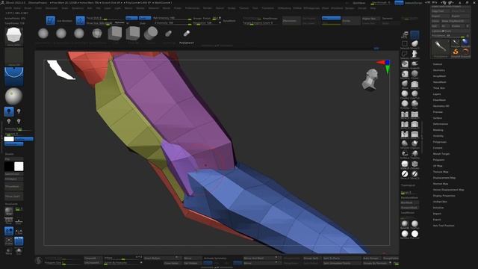
Task: Adjust the Rgb Intensity slider
Action: pos(172,18)
